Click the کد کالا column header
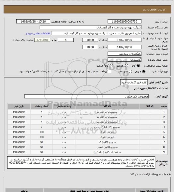This screenshot has height=192, width=174. click(150, 106)
